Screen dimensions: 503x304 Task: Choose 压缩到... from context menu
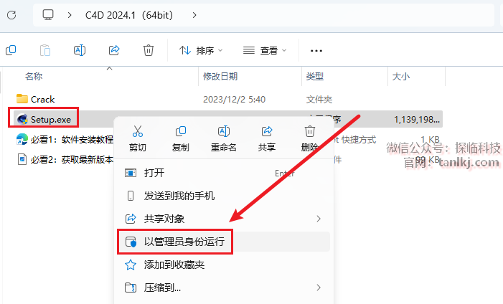click(224, 288)
